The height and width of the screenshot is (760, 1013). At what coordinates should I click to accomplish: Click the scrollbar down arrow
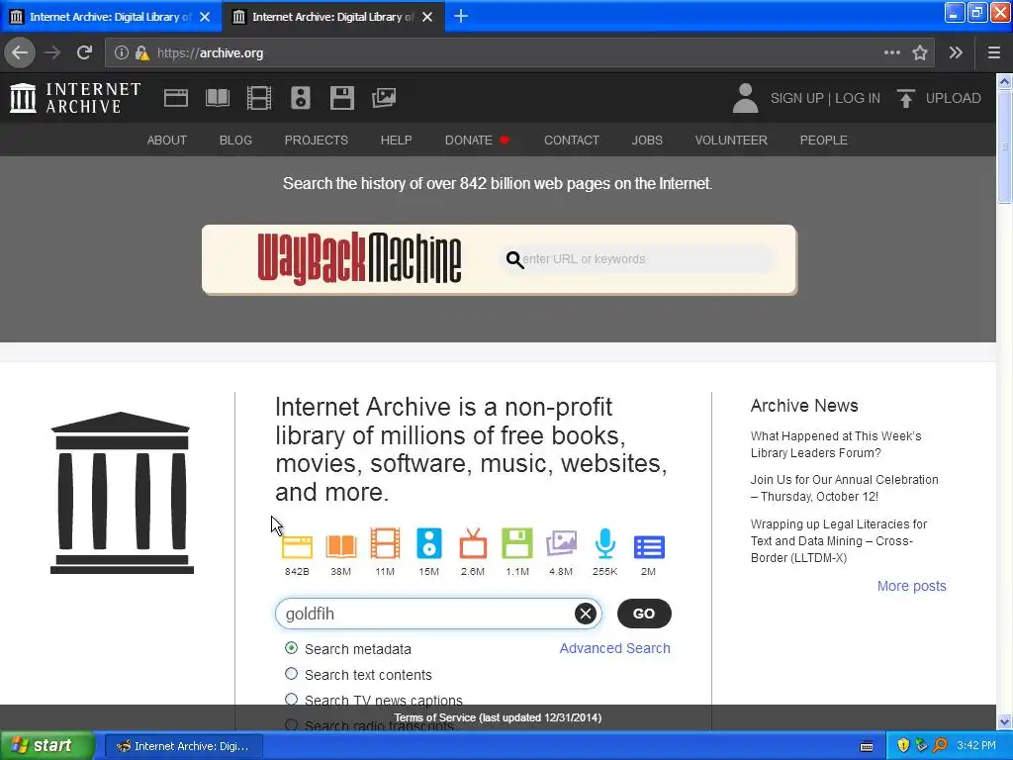pos(1004,721)
